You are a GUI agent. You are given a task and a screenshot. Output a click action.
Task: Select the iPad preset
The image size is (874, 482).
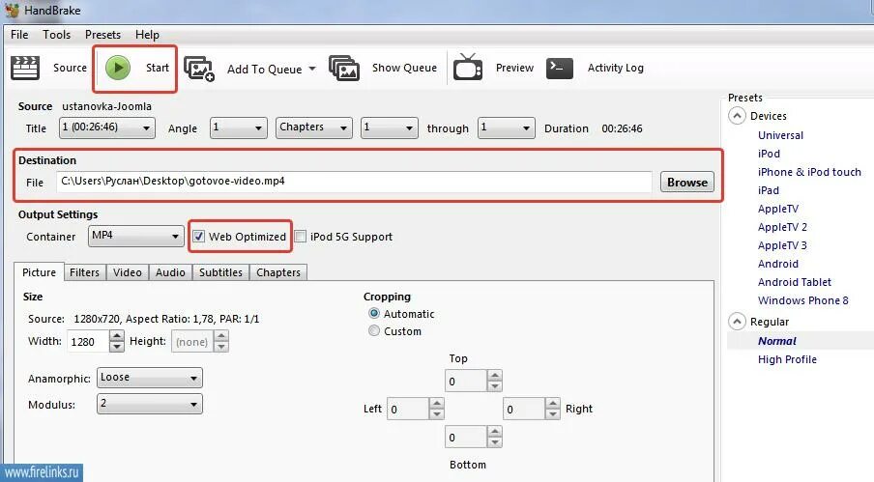(x=768, y=190)
